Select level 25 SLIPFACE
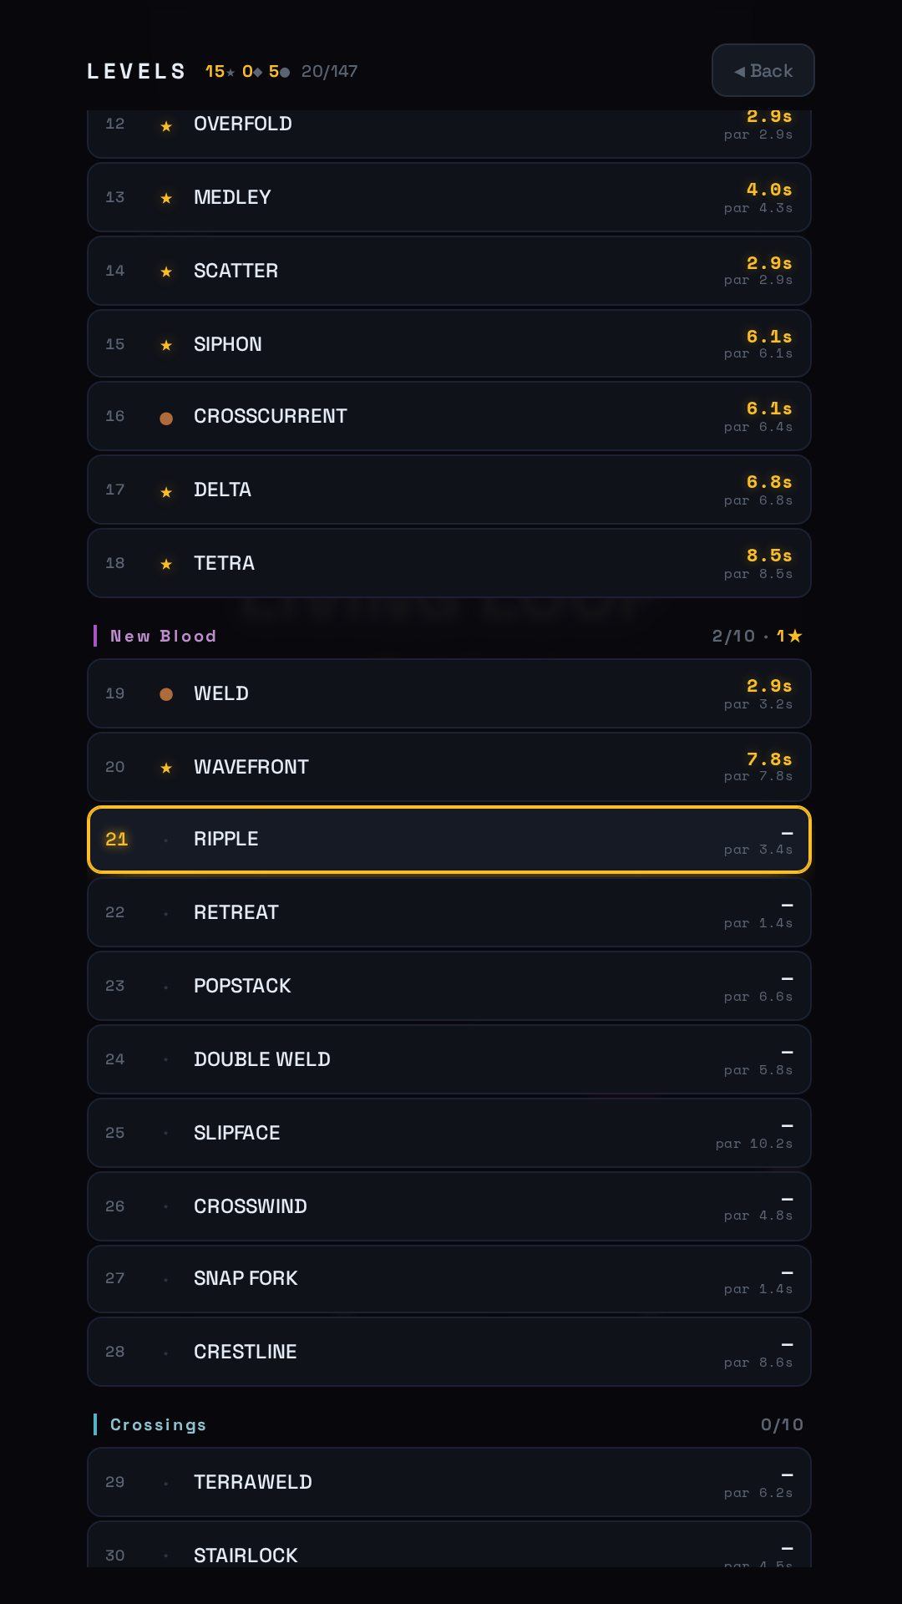The height and width of the screenshot is (1604, 902). (x=449, y=1133)
